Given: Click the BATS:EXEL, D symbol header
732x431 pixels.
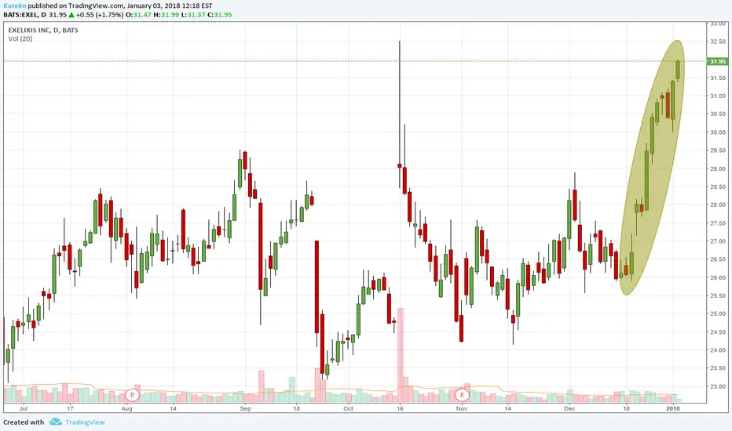Looking at the screenshot, I should [x=25, y=14].
